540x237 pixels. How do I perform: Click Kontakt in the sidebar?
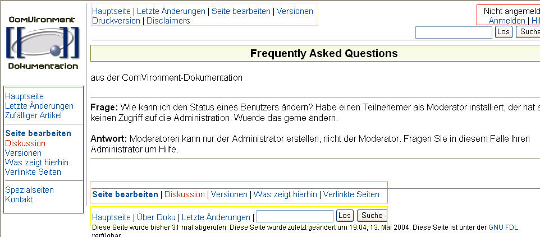(x=19, y=199)
